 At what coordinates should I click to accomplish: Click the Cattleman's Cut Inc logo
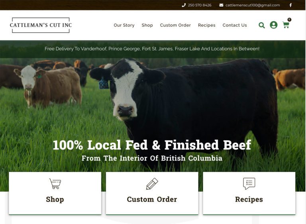click(41, 25)
